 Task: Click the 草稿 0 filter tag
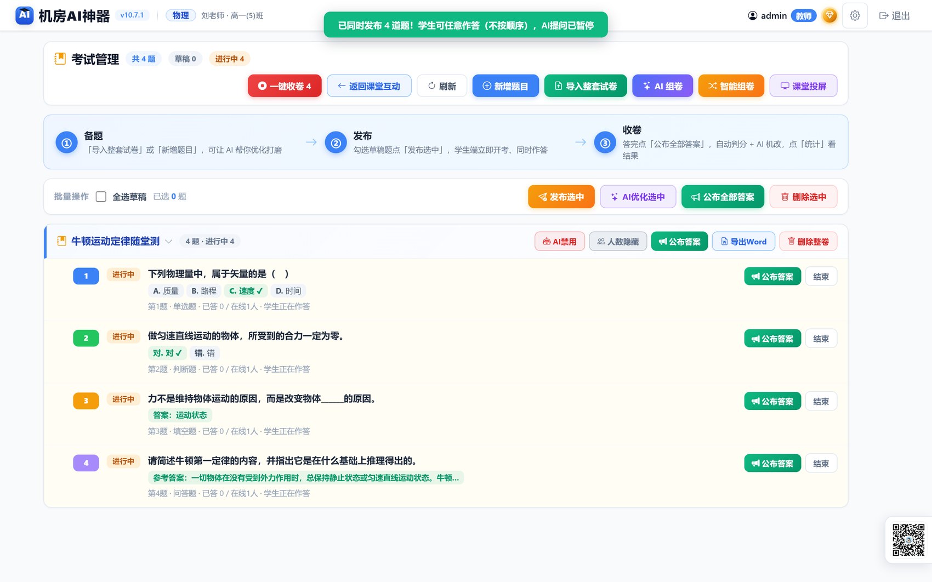185,59
